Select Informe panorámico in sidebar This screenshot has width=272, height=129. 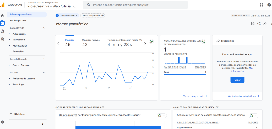(27, 15)
